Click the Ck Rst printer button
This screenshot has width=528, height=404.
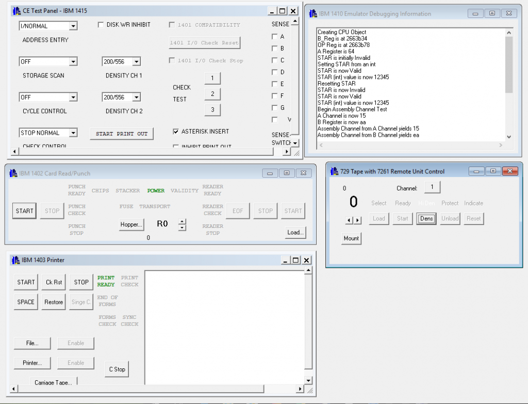pos(54,282)
